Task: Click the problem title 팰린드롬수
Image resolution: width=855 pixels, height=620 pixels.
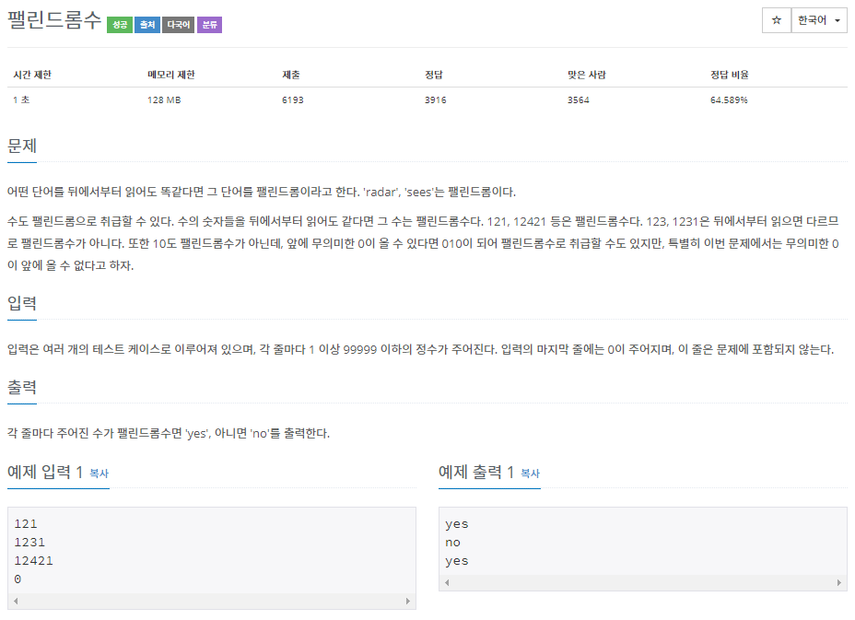Action: point(54,20)
